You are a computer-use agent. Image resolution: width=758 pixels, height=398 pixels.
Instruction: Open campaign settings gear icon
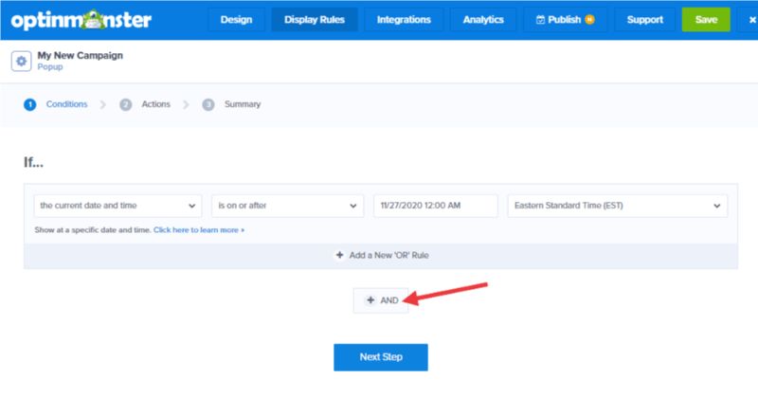(x=21, y=61)
